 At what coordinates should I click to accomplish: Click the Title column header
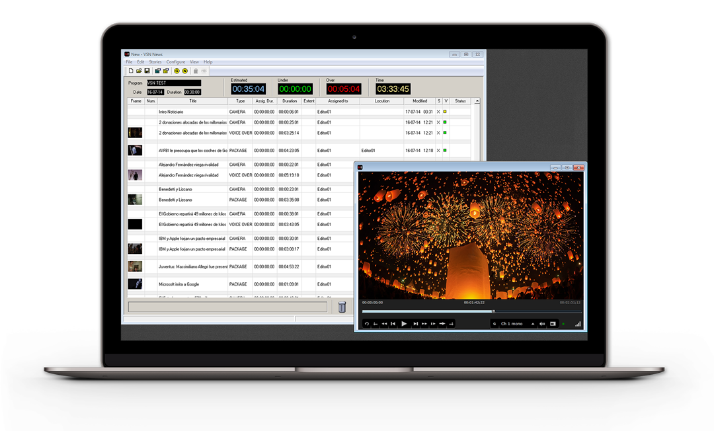tap(192, 101)
